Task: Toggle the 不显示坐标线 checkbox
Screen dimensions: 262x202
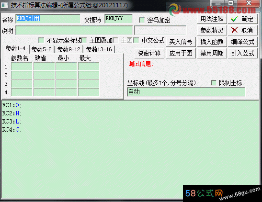Action: pos(41,40)
